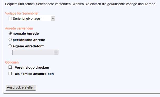Click the normale Anrede label text
The width and height of the screenshot is (160, 97).
point(26,33)
